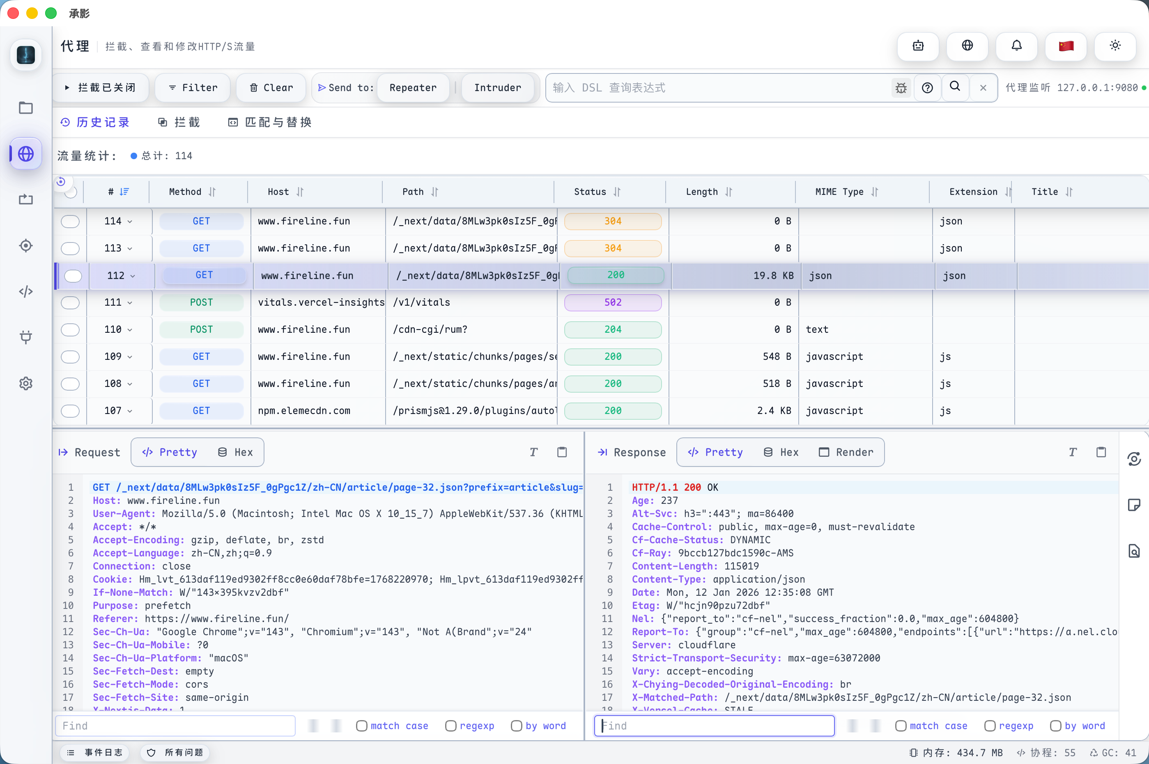Open the code brackets icon in left sidebar

(26, 291)
